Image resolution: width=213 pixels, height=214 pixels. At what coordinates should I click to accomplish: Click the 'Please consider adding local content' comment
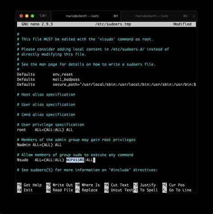point(93,49)
